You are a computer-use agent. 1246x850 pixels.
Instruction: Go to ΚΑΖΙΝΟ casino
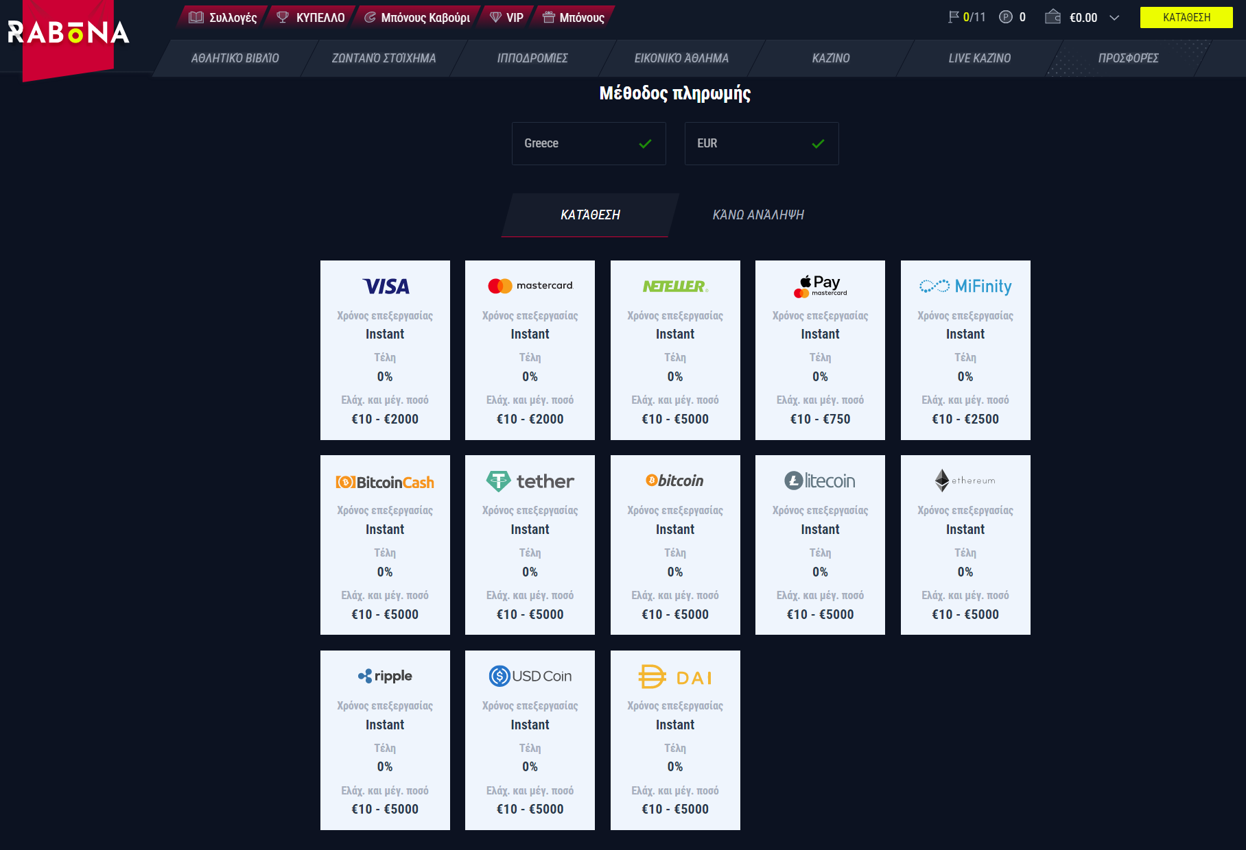point(831,58)
